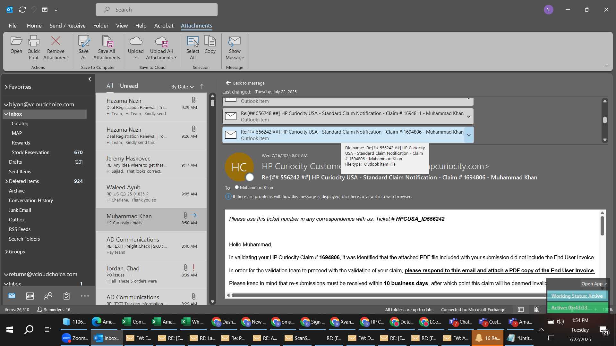Click Back to message link
Image resolution: width=616 pixels, height=346 pixels.
[x=245, y=83]
